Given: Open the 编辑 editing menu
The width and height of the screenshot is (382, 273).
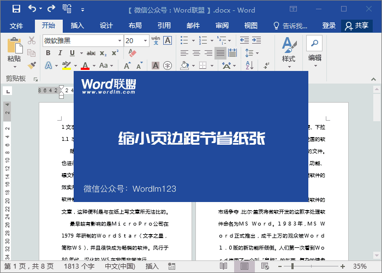Looking at the screenshot, I should pos(314,52).
